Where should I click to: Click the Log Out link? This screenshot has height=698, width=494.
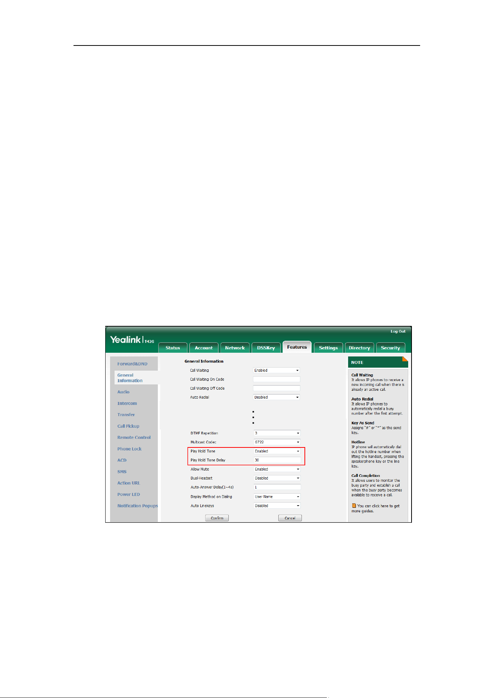[398, 331]
